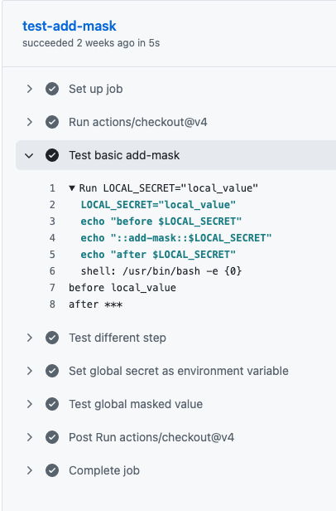Click check icon for Test global masked value
The height and width of the screenshot is (511, 336).
[x=52, y=404]
